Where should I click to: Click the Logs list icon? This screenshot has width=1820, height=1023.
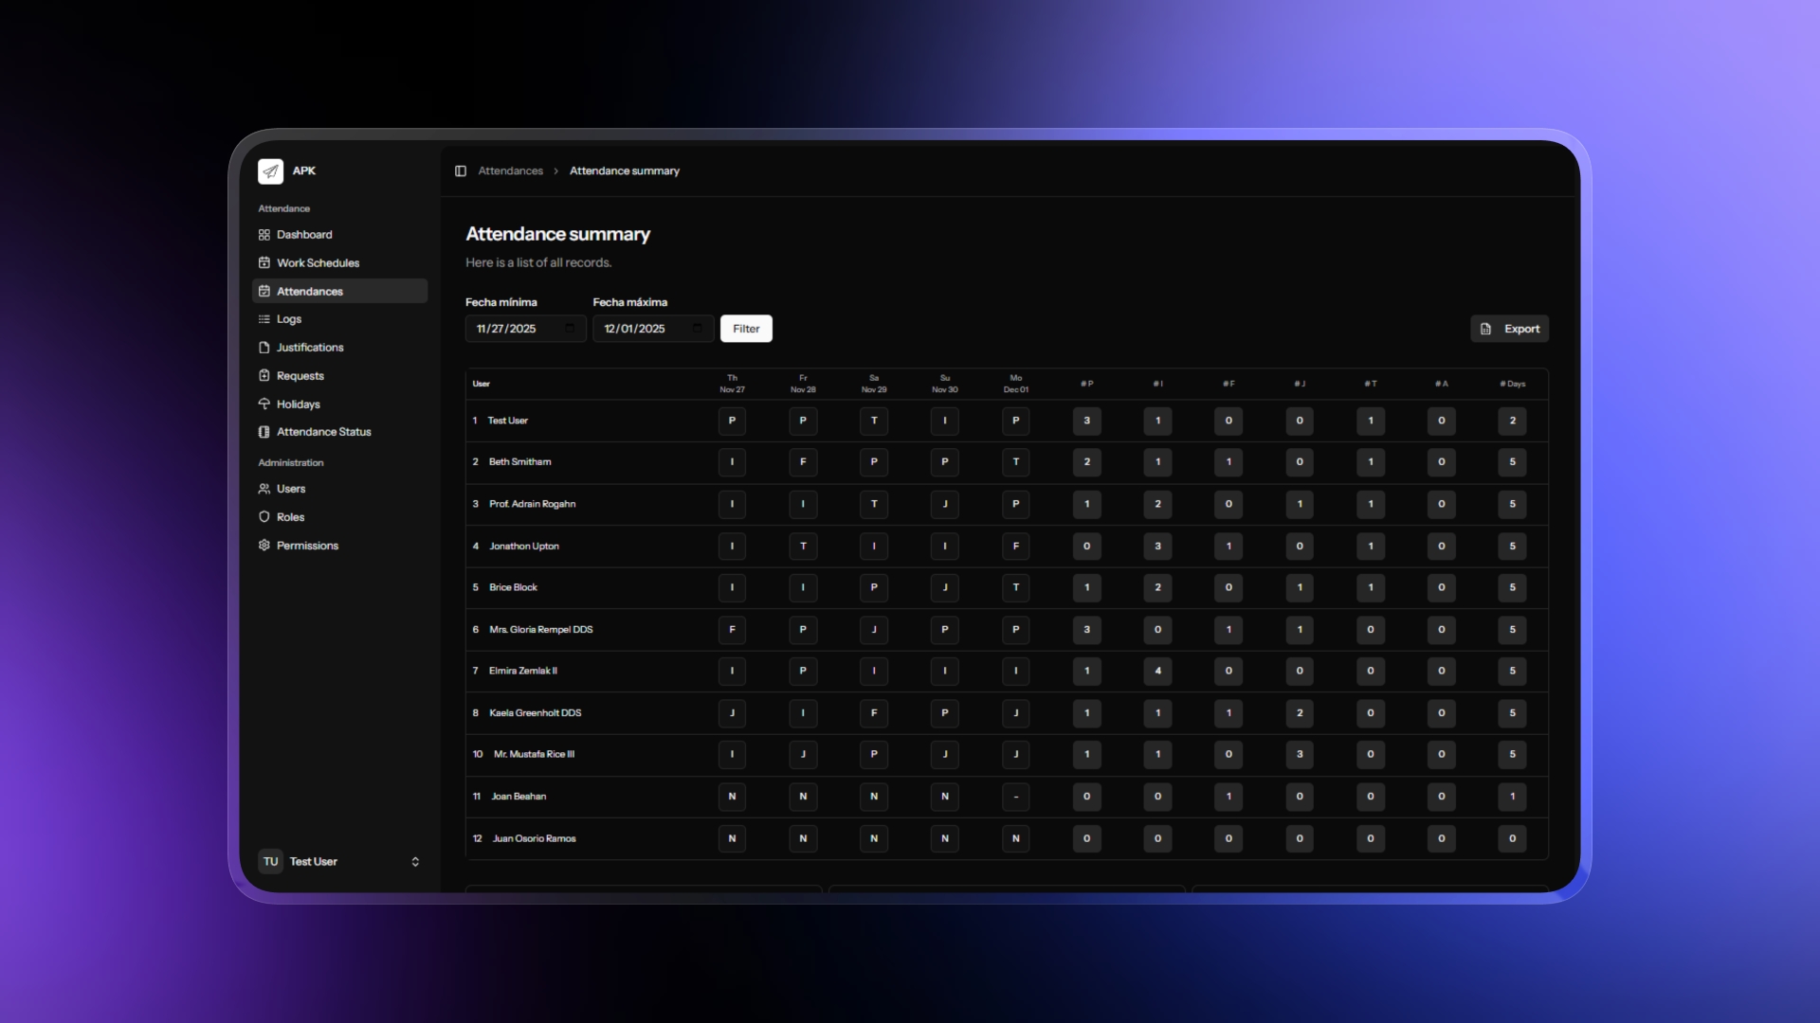coord(265,319)
